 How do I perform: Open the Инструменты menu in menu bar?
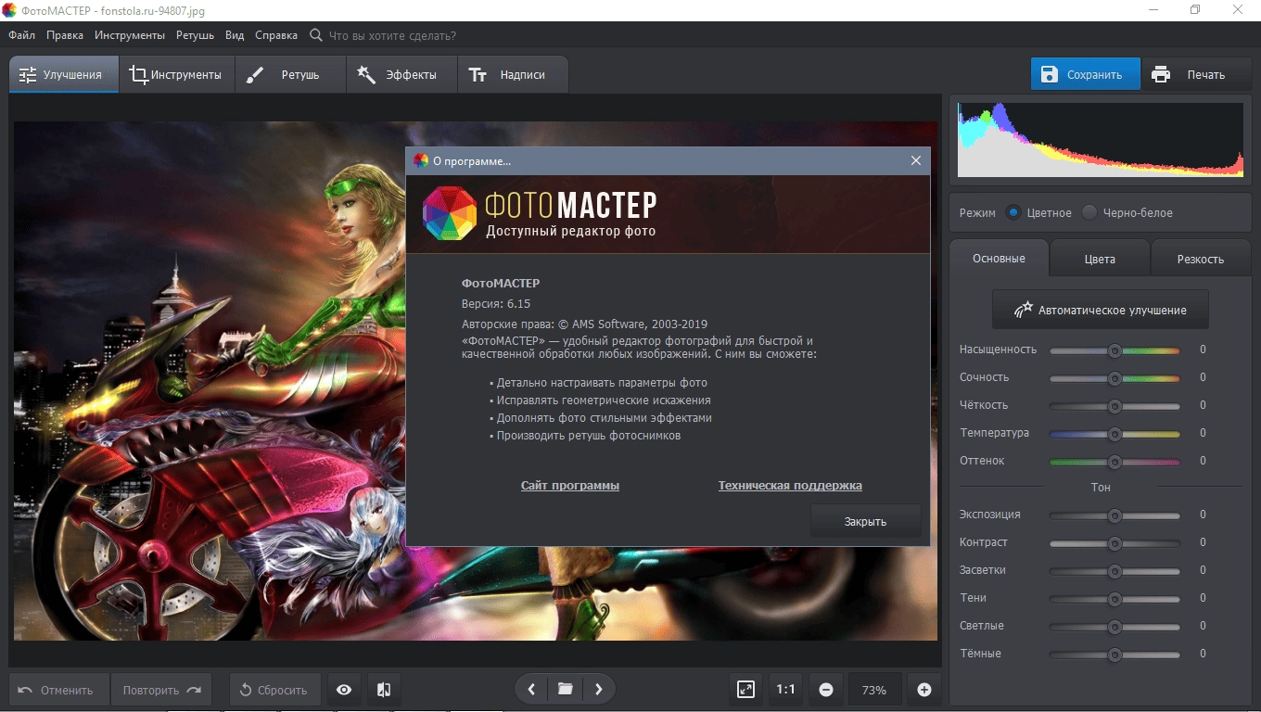(130, 35)
